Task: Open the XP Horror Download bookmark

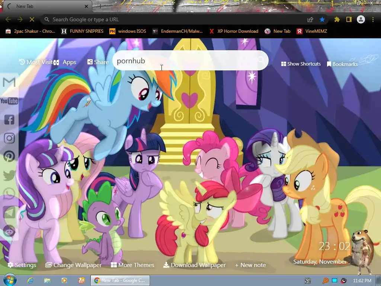Action: click(x=234, y=31)
